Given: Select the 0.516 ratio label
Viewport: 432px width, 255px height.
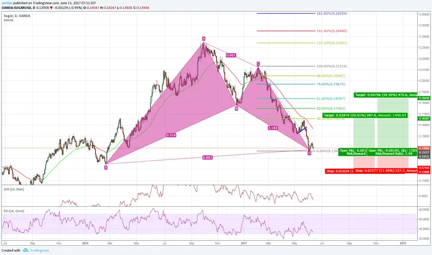Looking at the screenshot, I should pos(171,135).
